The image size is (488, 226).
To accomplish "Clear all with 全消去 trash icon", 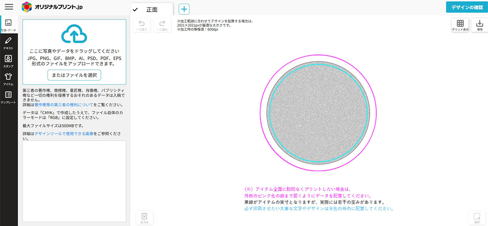I will [144, 218].
